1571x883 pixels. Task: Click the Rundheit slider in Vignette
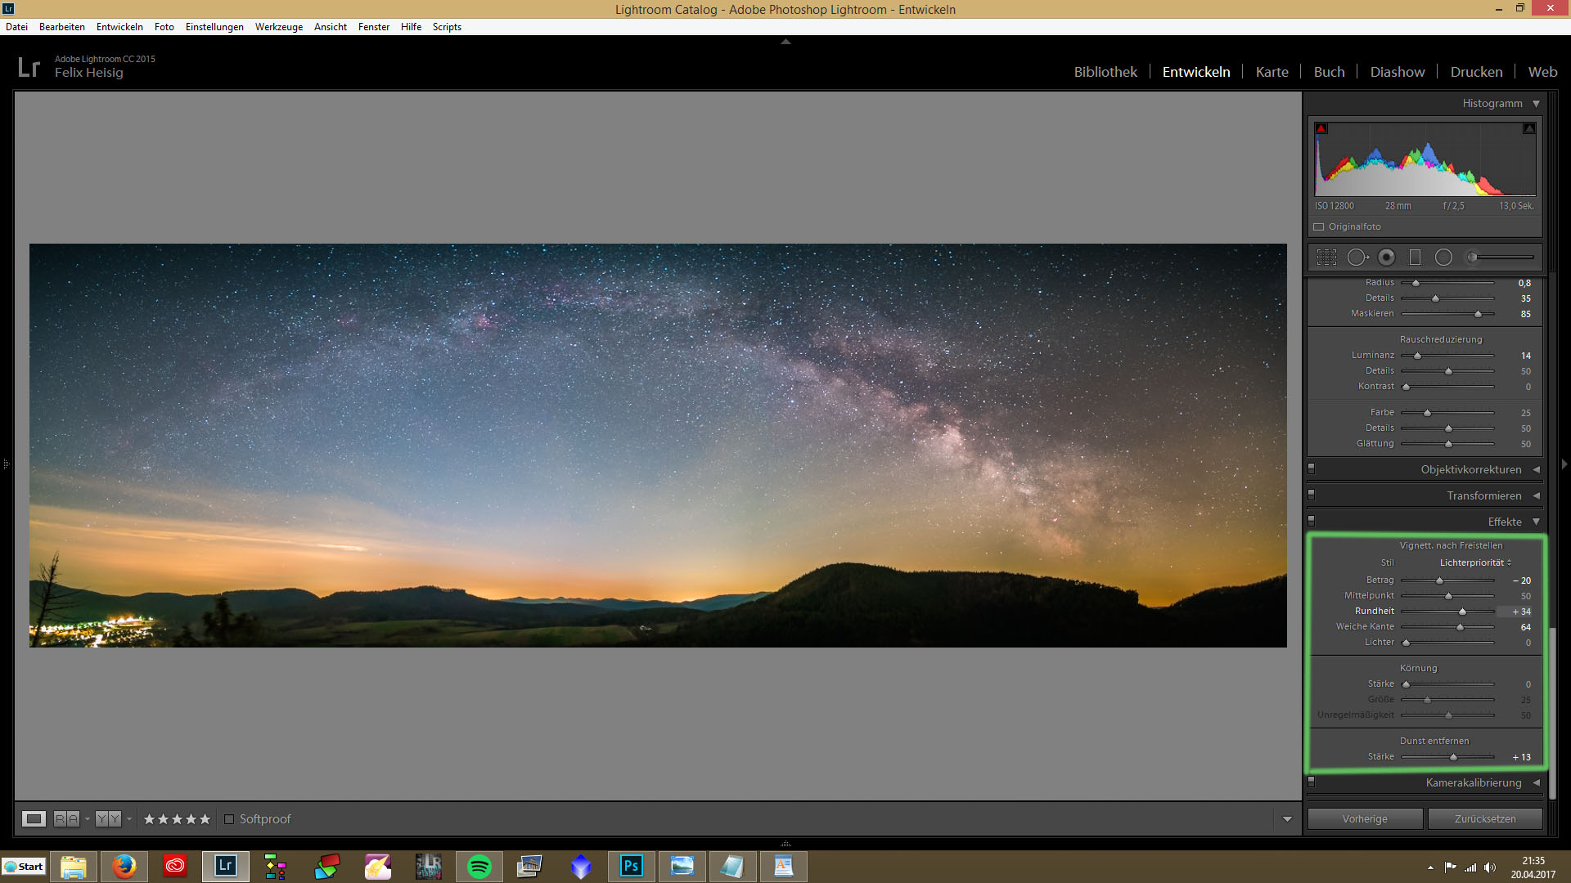coord(1447,612)
